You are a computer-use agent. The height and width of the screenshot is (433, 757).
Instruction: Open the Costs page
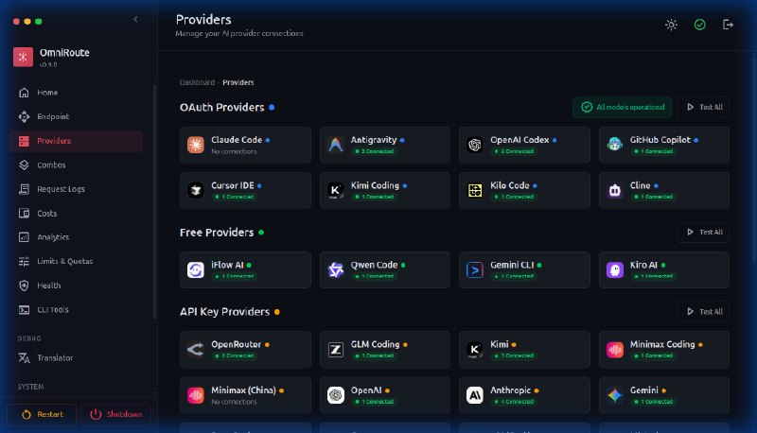(76, 213)
